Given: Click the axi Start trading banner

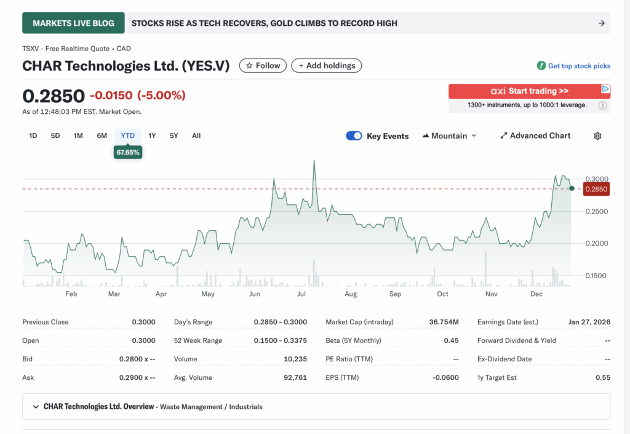Looking at the screenshot, I should 529,90.
